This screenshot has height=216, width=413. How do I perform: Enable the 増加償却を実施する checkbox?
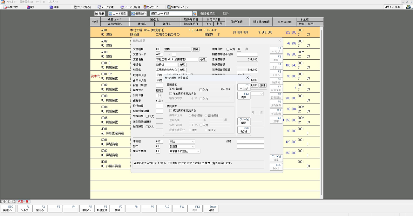click(x=171, y=94)
